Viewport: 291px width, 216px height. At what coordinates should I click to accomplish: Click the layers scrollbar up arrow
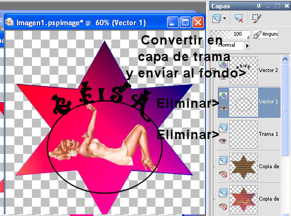[x=285, y=59]
